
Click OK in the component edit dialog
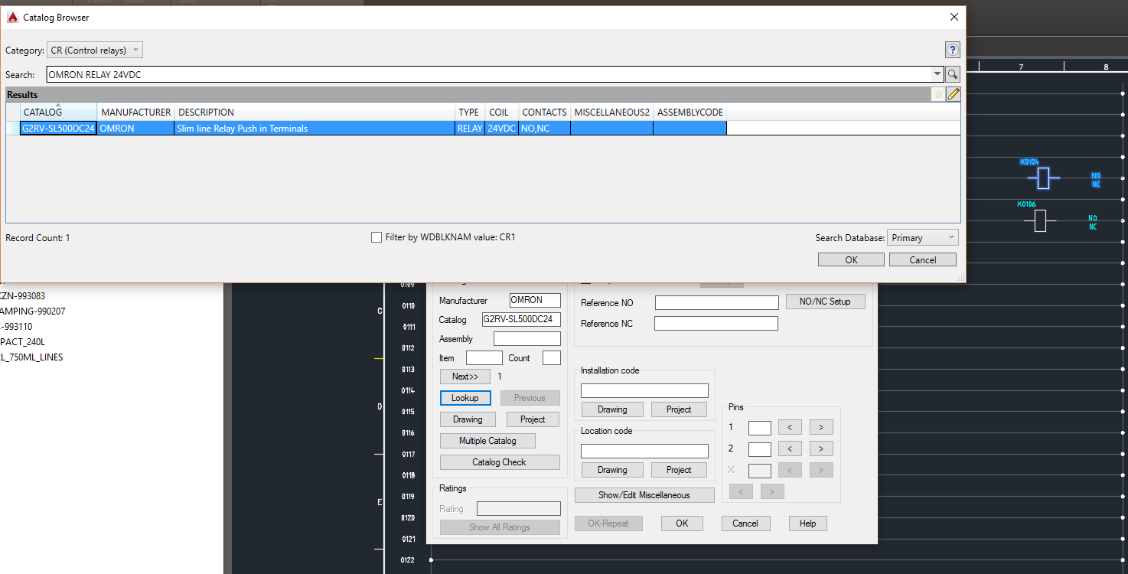coord(682,523)
